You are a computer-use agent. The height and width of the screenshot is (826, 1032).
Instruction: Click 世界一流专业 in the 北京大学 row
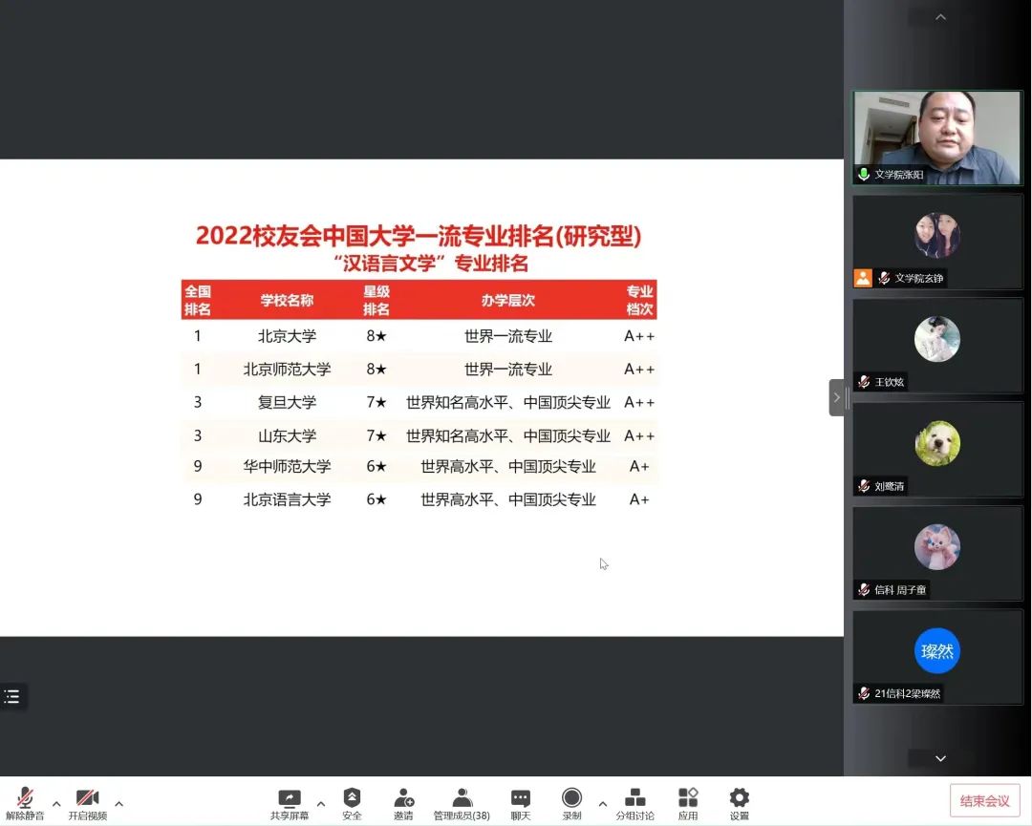508,336
